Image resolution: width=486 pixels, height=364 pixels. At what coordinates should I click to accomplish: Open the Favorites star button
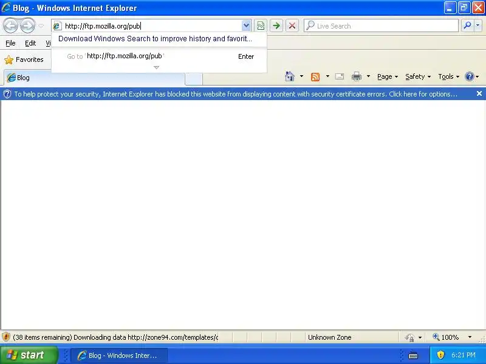[x=24, y=59]
